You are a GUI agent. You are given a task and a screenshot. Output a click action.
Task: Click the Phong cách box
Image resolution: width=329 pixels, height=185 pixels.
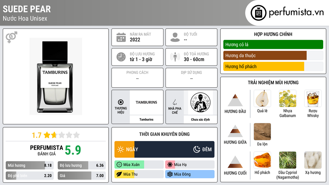click(138, 78)
